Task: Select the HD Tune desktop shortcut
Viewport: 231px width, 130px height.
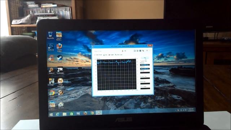Action: [61, 105]
